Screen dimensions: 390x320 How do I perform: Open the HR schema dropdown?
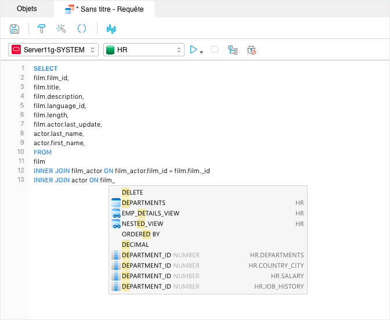pyautogui.click(x=144, y=50)
